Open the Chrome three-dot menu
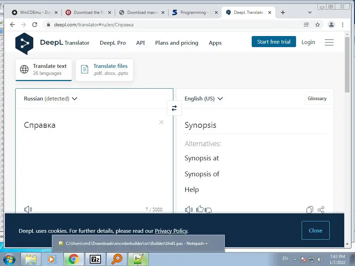This screenshot has width=355, height=266. [343, 25]
